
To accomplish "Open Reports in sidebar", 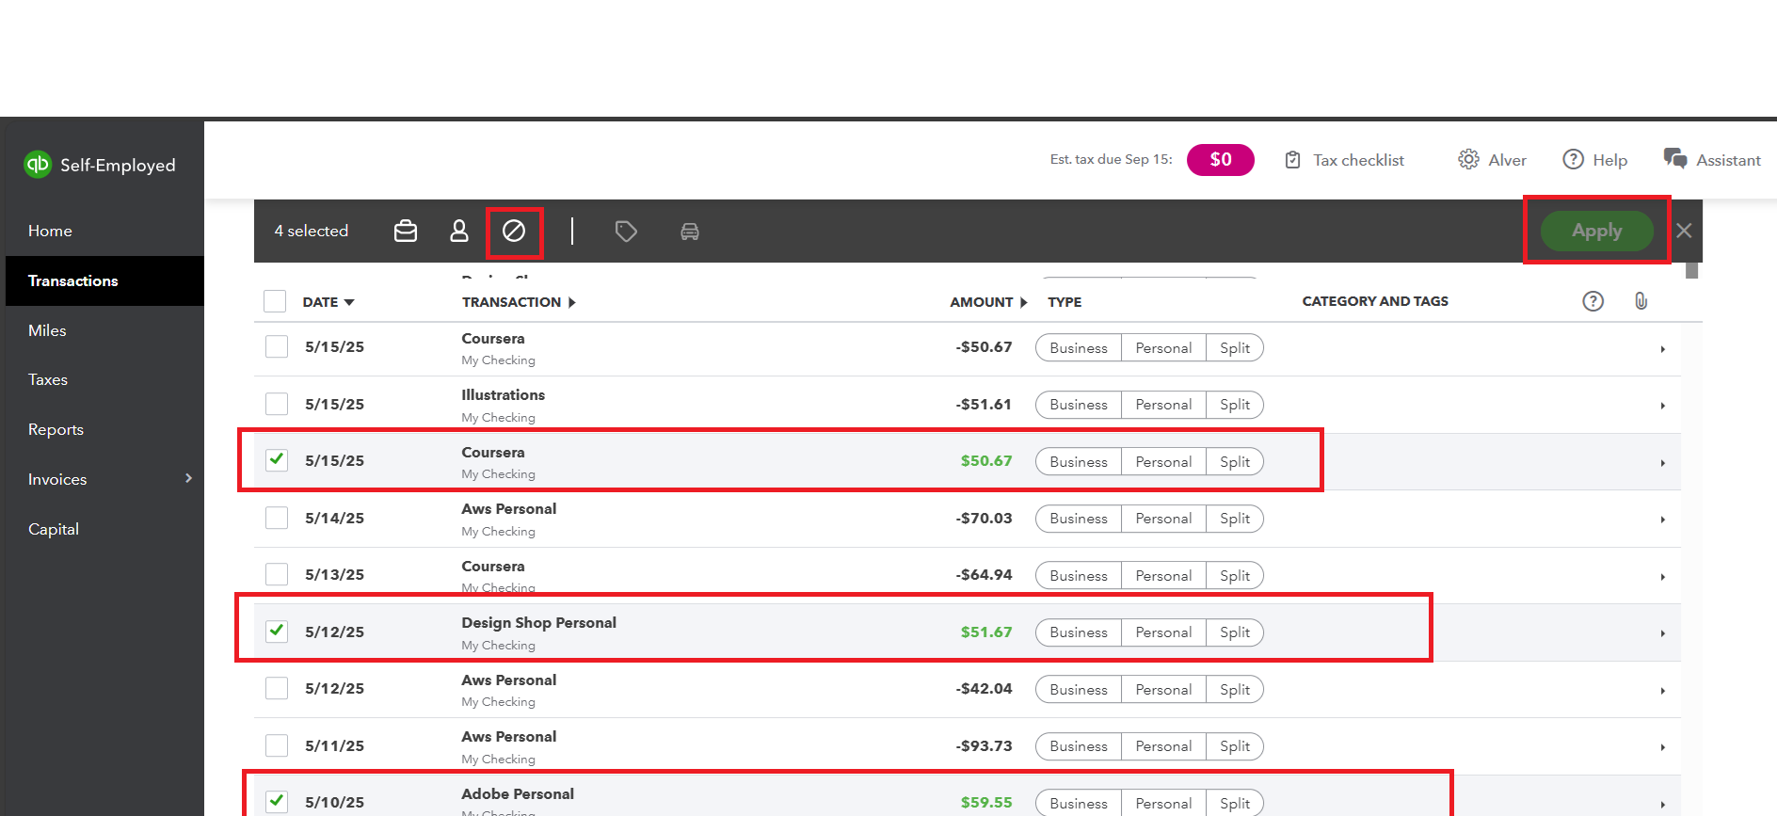I will (x=56, y=429).
